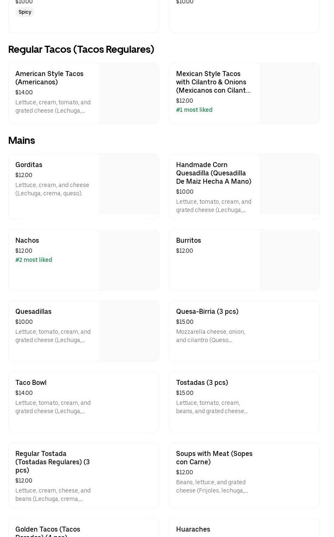Click the Burritos image placeholder
Screen dimensions: 334x537
pyautogui.click(x=289, y=260)
